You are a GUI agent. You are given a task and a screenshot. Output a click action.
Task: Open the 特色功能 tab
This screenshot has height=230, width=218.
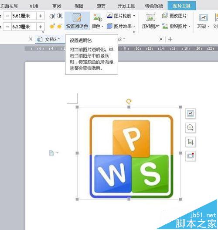154,6
